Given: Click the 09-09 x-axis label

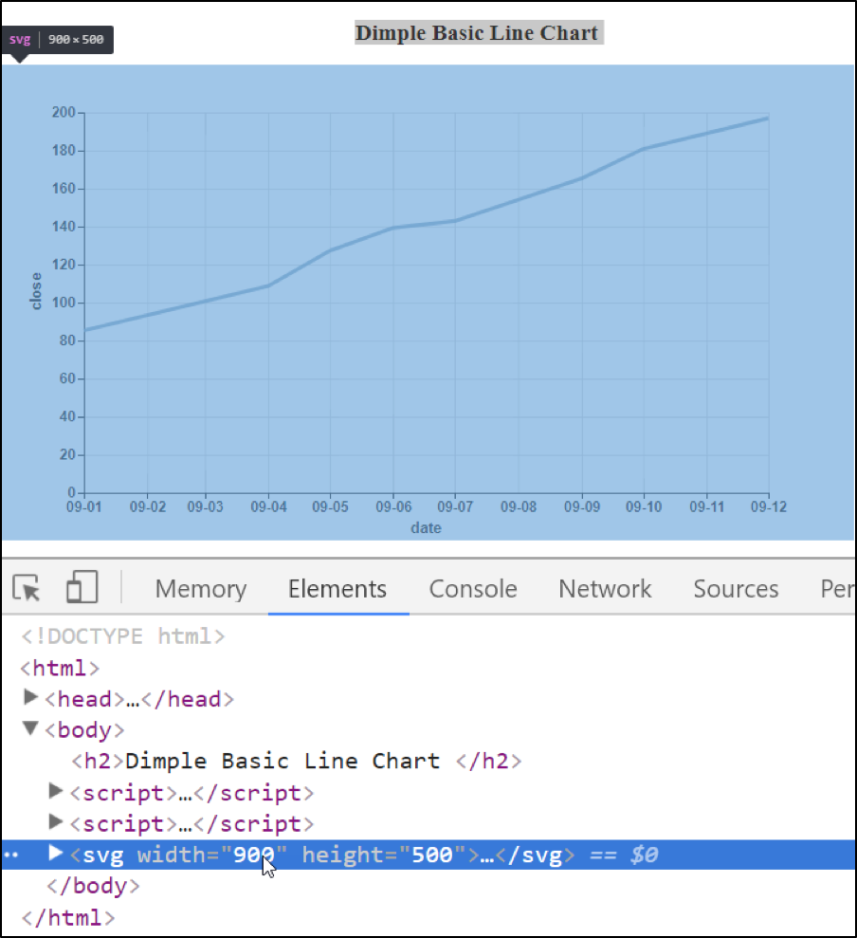Looking at the screenshot, I should point(582,507).
